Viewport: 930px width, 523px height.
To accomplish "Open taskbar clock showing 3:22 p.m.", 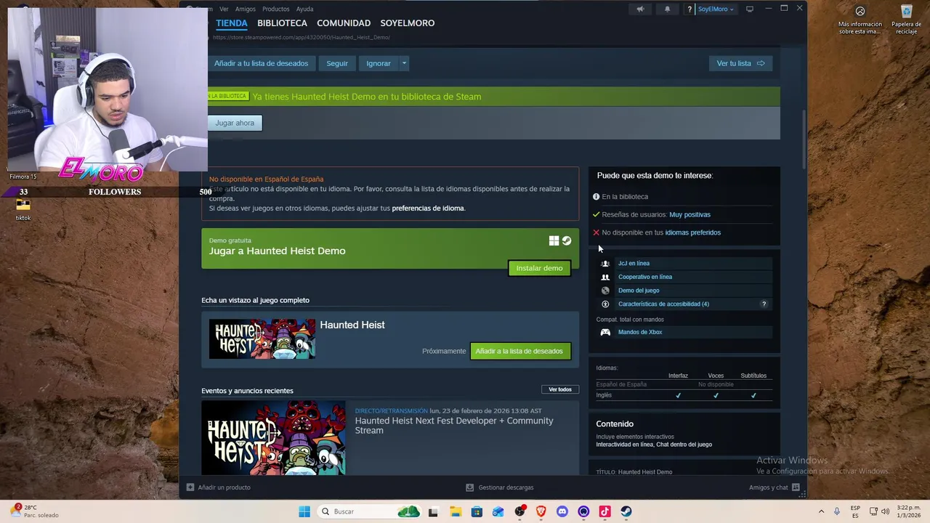I will (x=908, y=511).
